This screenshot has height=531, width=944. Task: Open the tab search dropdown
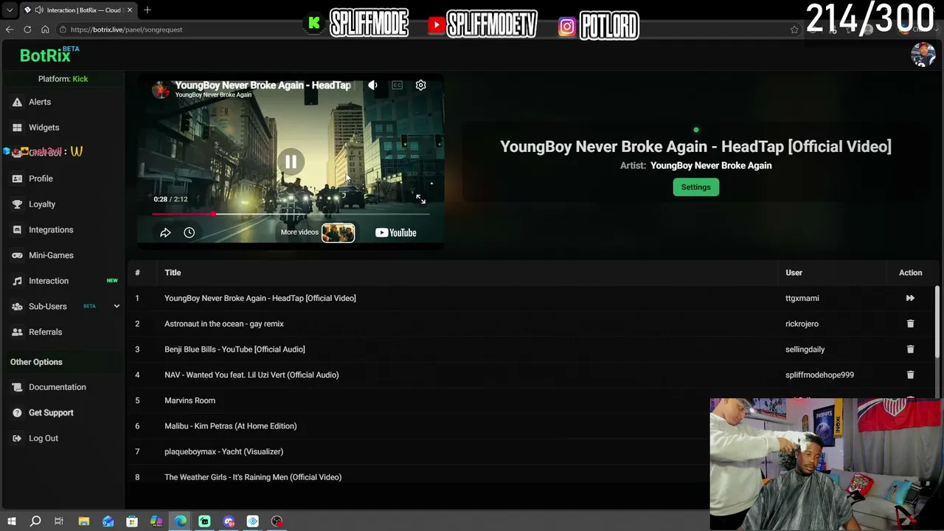tap(10, 10)
